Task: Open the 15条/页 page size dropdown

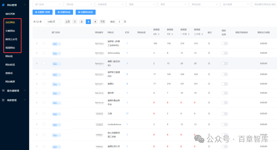Action: coord(53,22)
